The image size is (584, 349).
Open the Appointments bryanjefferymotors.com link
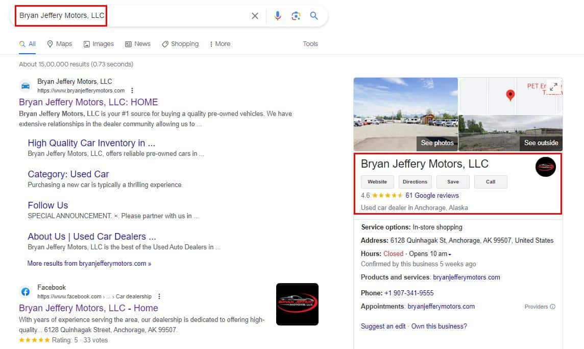(442, 307)
